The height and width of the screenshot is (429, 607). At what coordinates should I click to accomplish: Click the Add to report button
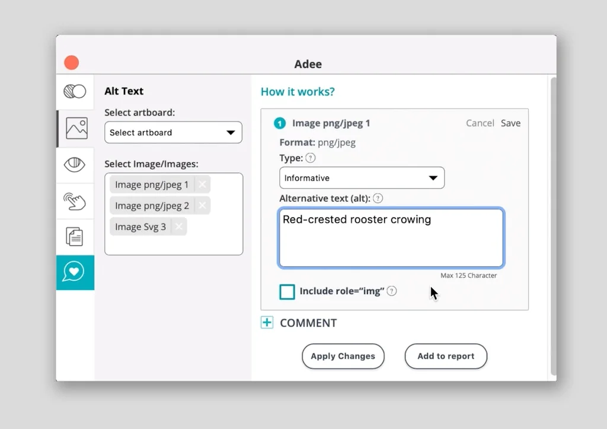coord(446,356)
